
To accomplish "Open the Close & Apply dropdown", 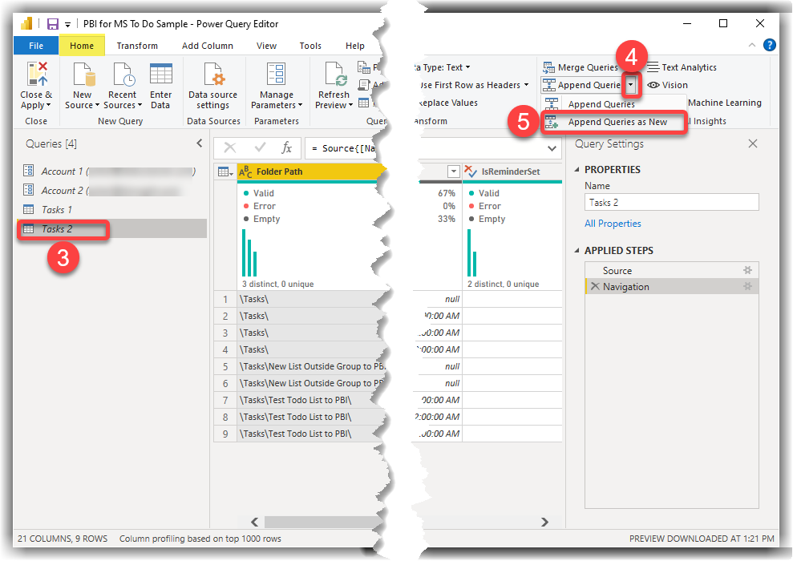I will click(49, 105).
